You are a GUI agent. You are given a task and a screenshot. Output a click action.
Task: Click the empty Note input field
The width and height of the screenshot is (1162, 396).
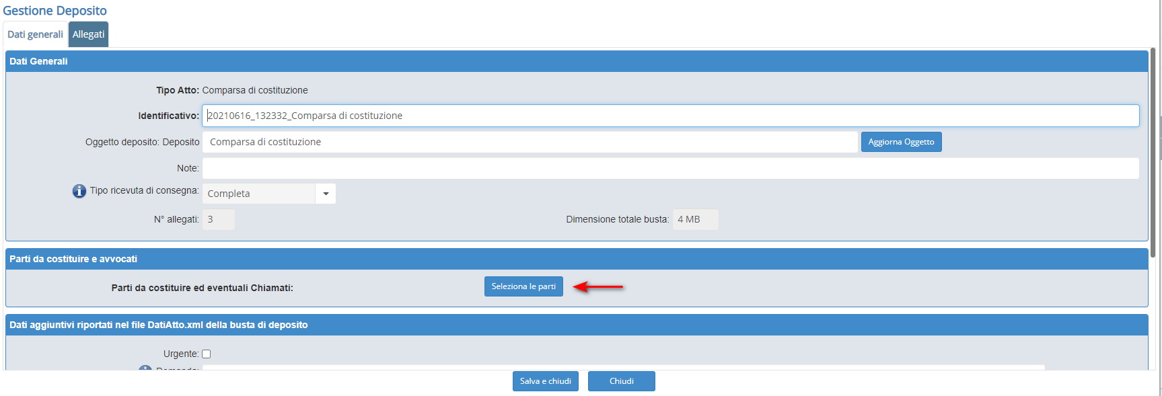[x=669, y=168]
